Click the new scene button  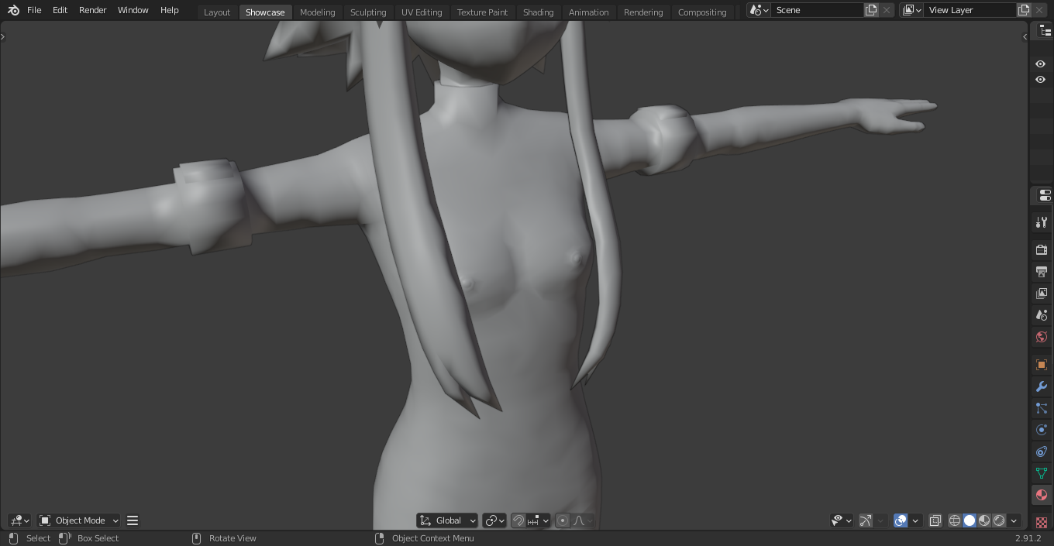[x=871, y=10]
